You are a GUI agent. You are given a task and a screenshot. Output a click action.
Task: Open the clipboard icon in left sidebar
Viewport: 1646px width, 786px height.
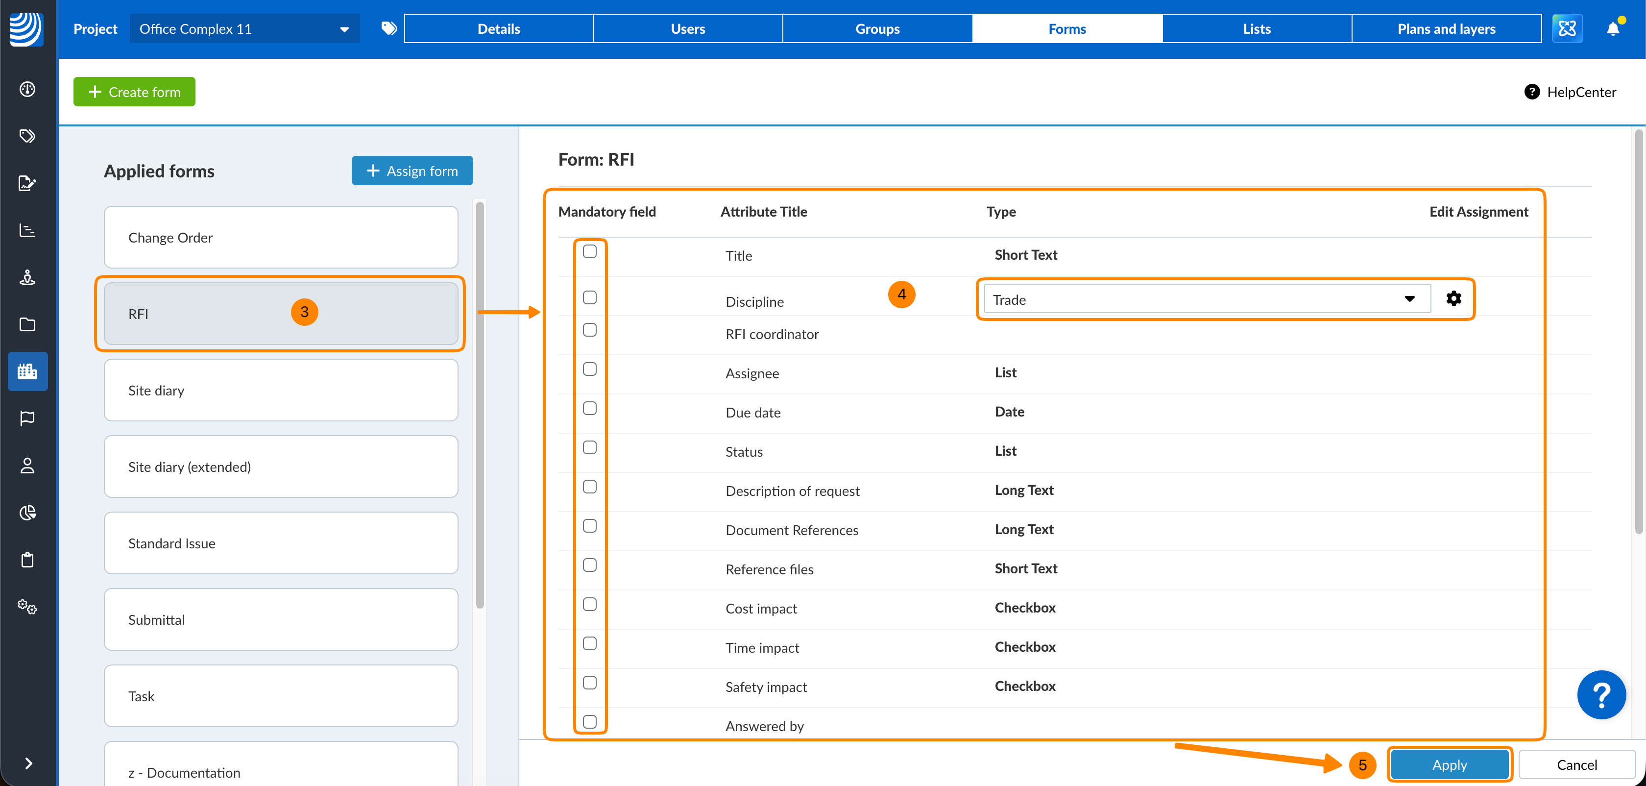[x=27, y=560]
